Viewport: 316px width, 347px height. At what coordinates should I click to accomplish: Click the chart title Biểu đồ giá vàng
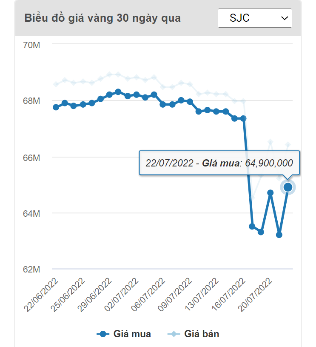tap(102, 18)
